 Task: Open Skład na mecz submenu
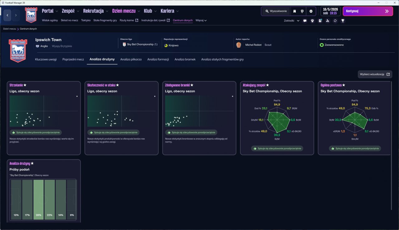click(x=70, y=21)
